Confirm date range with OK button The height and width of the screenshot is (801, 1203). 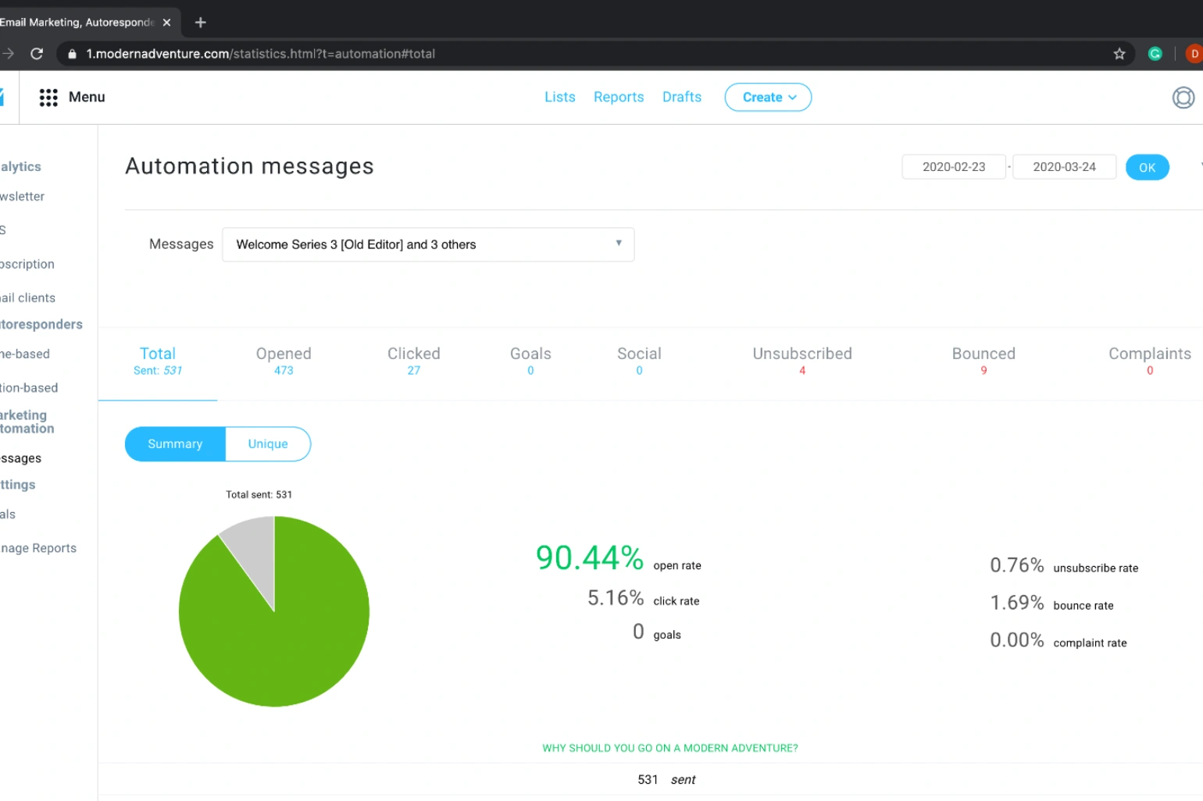1147,167
